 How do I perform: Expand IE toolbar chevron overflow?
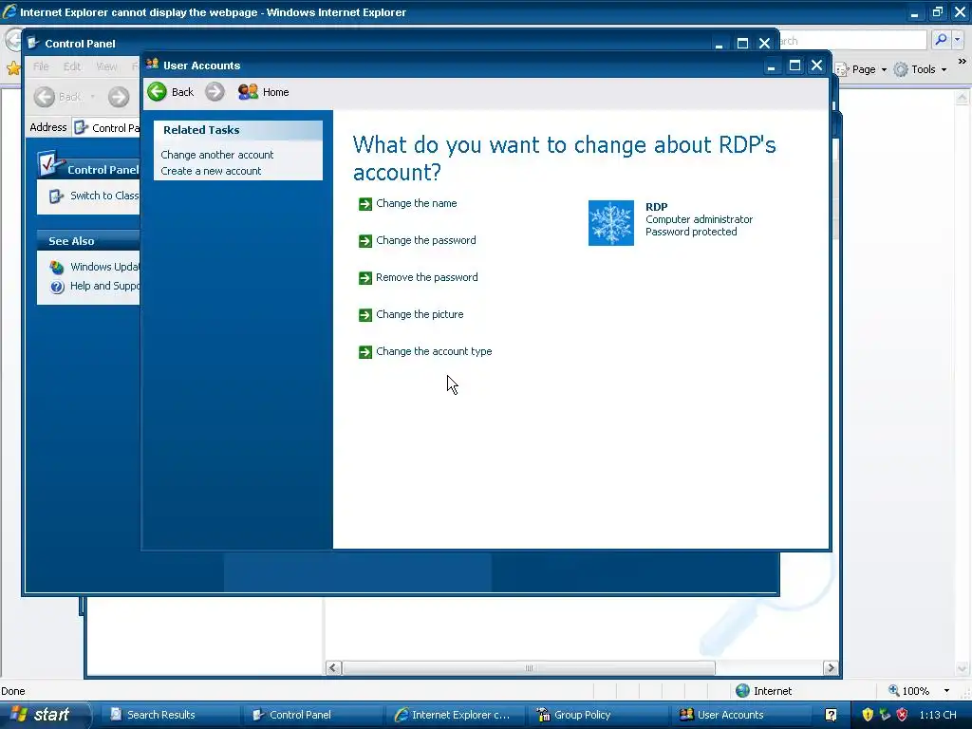pos(962,62)
